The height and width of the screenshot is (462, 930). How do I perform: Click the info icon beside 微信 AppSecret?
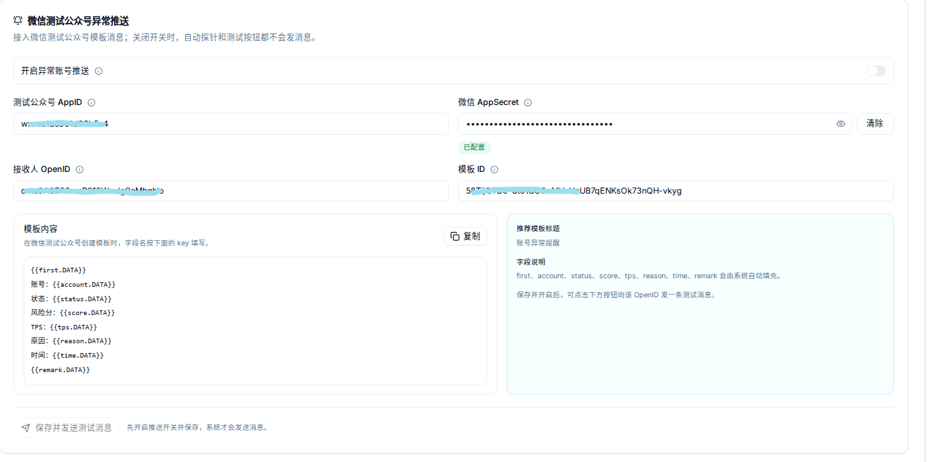click(x=528, y=102)
